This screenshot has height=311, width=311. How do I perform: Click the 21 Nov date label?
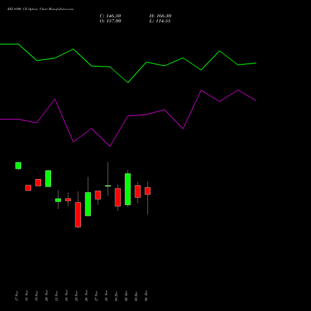pos(57,295)
